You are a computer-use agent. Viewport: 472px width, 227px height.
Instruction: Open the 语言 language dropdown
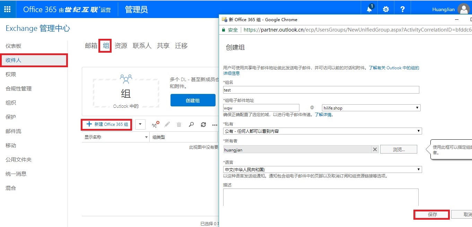[x=322, y=169]
